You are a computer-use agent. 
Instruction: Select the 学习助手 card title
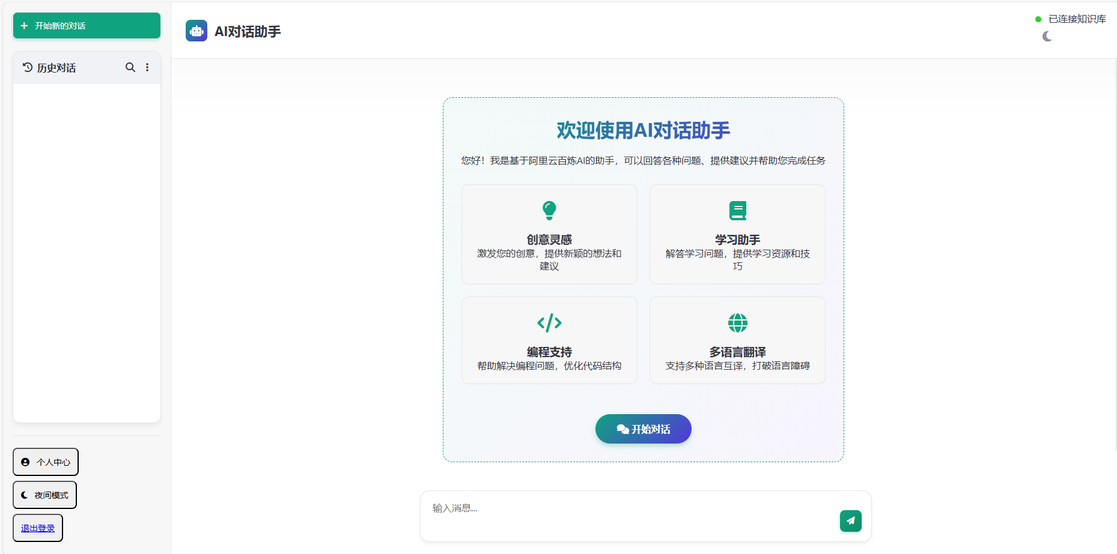(x=738, y=239)
